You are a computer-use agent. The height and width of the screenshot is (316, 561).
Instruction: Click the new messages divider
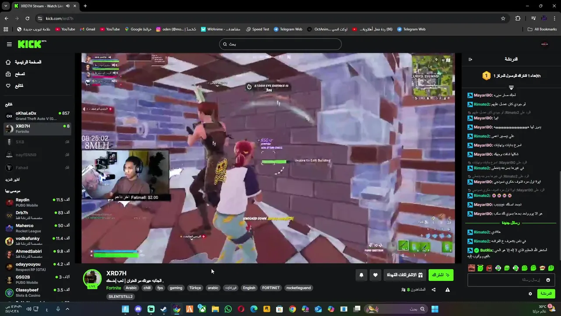(x=511, y=223)
